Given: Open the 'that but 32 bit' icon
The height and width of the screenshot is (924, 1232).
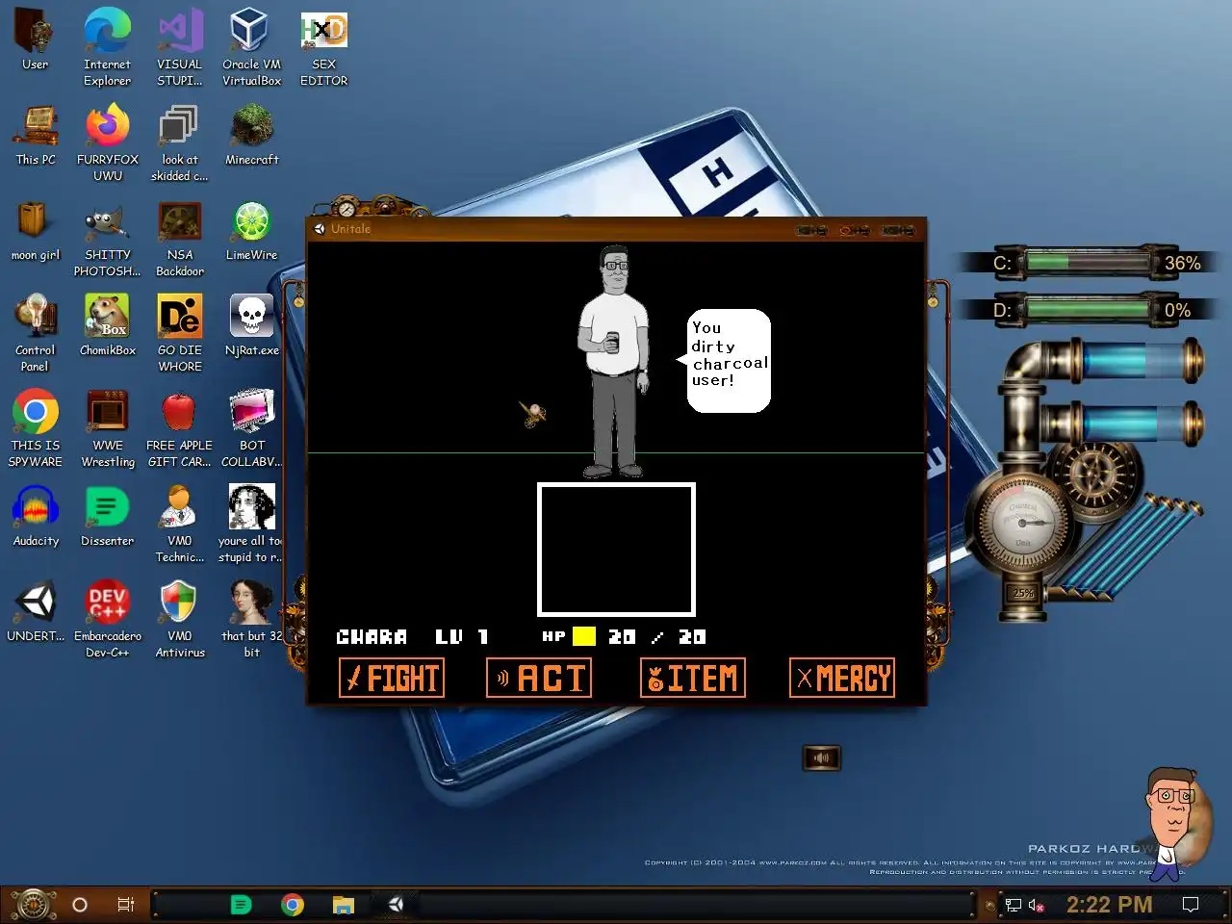Looking at the screenshot, I should 251,619.
